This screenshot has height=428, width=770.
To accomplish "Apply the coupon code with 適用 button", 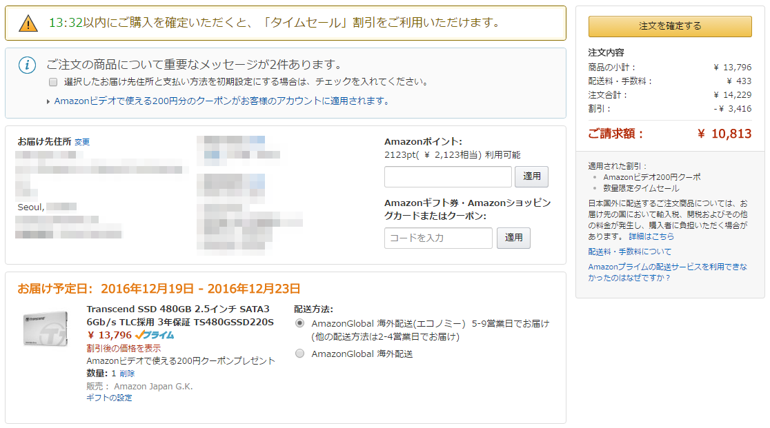I will [x=513, y=238].
